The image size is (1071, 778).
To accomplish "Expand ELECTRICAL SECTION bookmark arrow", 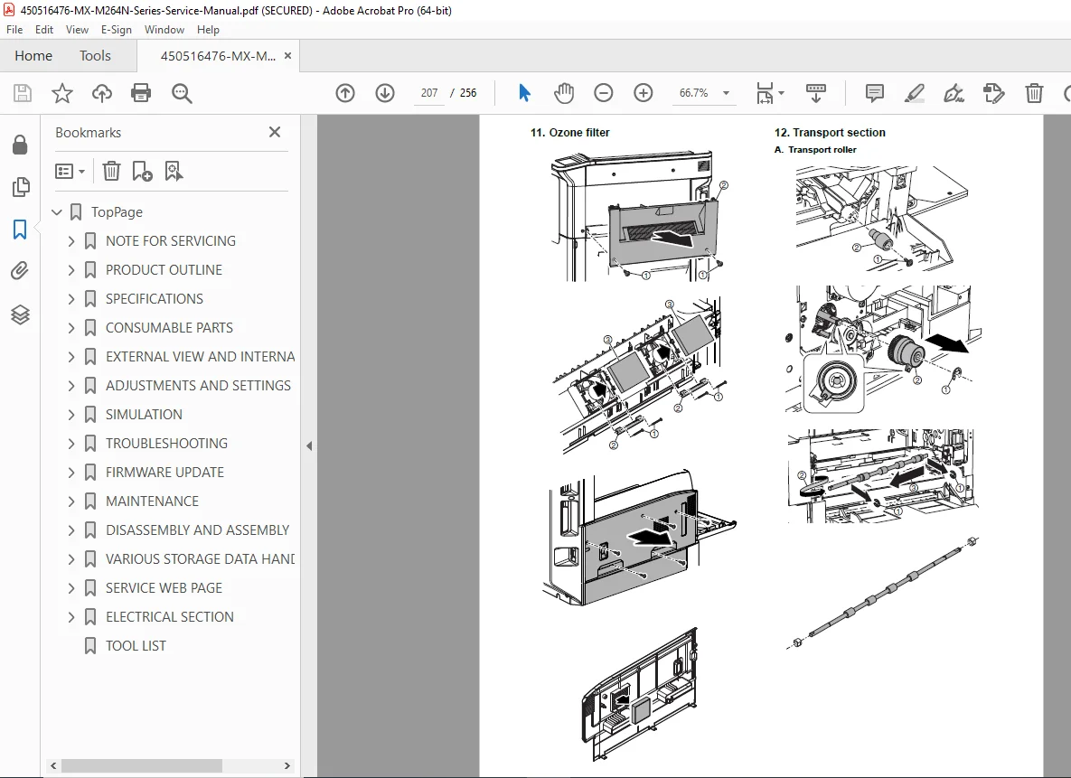I will pos(71,617).
